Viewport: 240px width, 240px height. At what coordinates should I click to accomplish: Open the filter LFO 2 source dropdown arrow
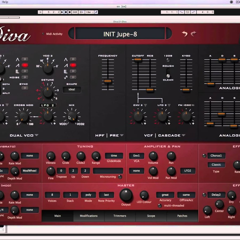click(x=169, y=105)
